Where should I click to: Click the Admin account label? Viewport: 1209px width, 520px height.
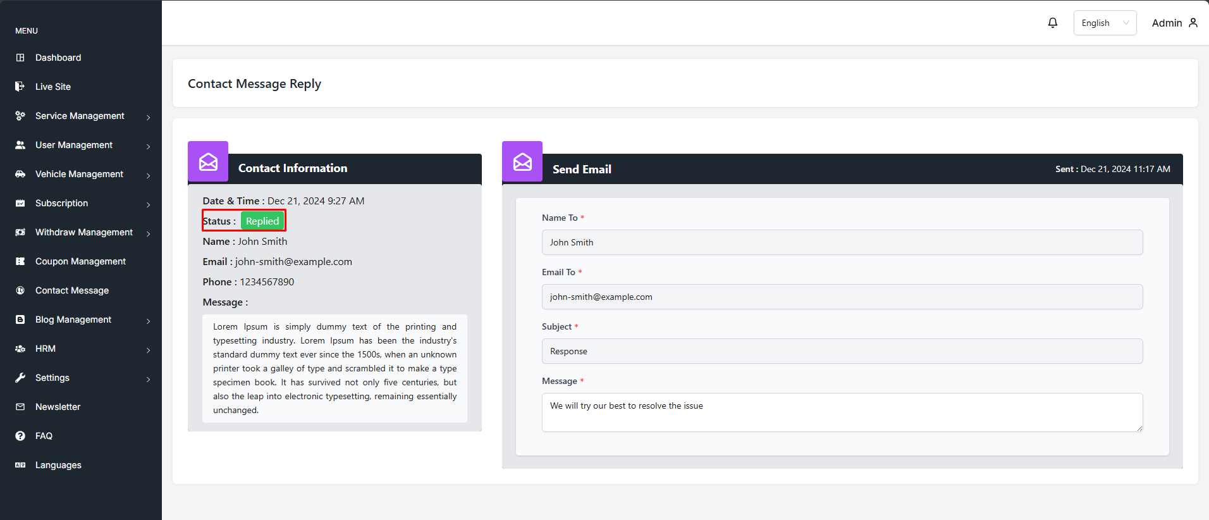(1167, 23)
